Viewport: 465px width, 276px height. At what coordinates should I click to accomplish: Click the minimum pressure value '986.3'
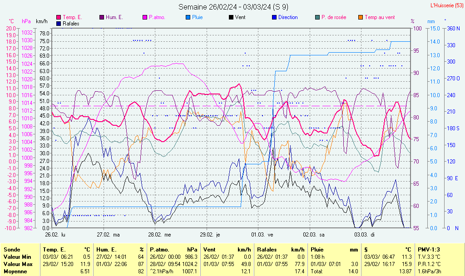pos(191,257)
